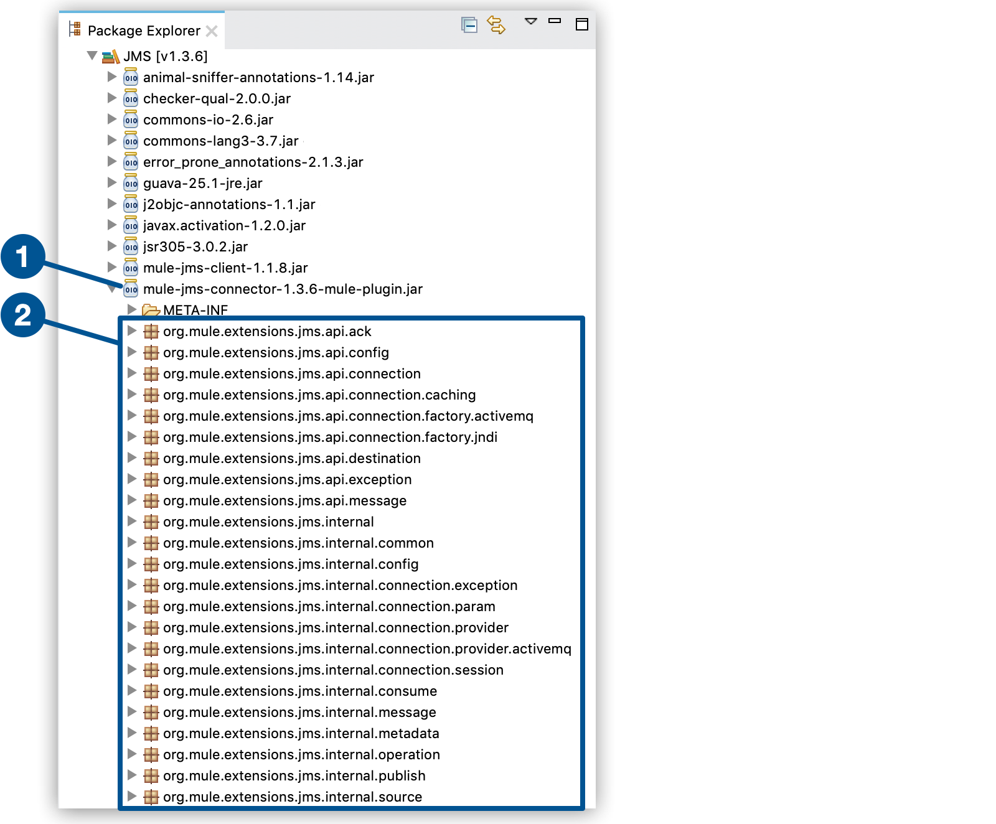Close the Package Explorer view
996x824 pixels.
212,30
